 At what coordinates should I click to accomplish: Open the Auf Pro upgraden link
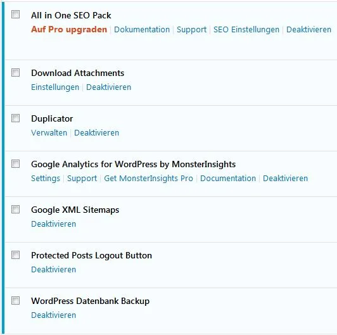click(x=69, y=30)
